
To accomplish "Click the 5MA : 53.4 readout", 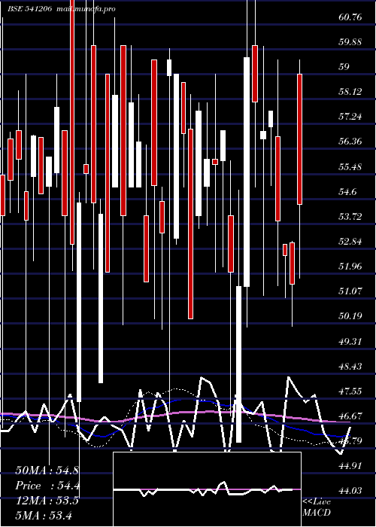I will coord(44,516).
